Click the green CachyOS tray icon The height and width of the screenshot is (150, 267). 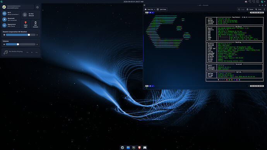262,2
